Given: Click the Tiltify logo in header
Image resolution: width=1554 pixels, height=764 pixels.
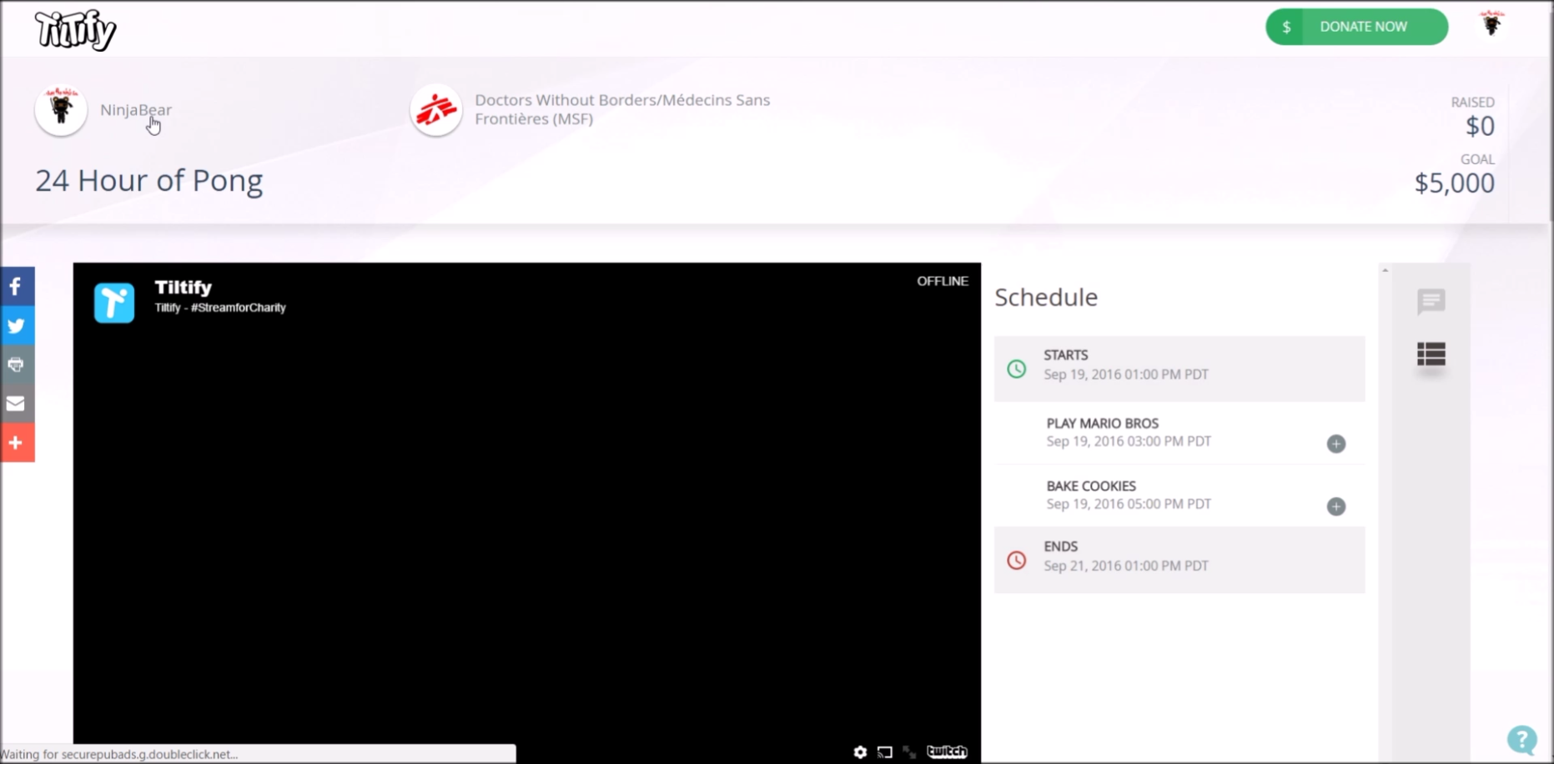Looking at the screenshot, I should (x=75, y=31).
